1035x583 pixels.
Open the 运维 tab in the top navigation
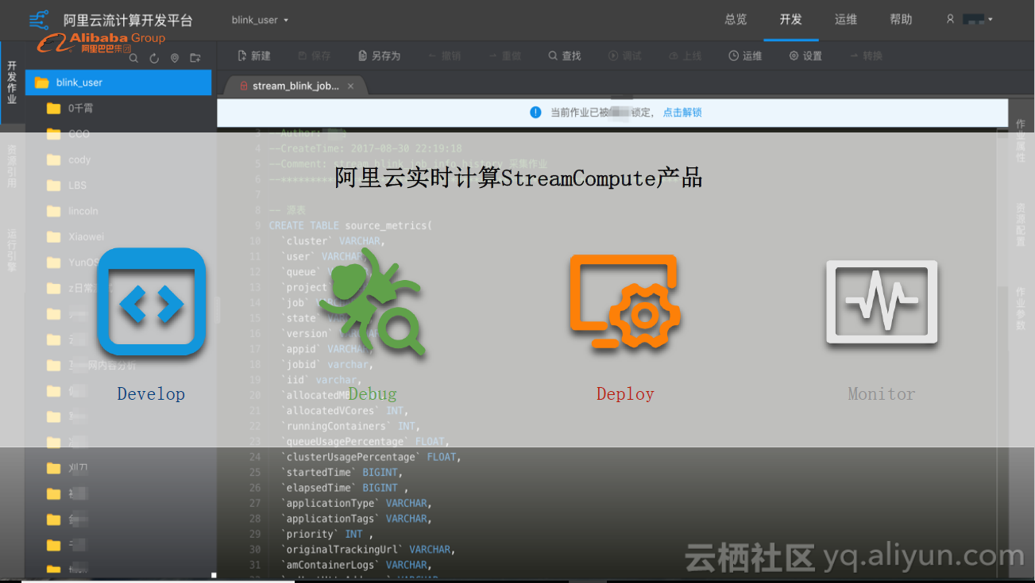(x=846, y=20)
